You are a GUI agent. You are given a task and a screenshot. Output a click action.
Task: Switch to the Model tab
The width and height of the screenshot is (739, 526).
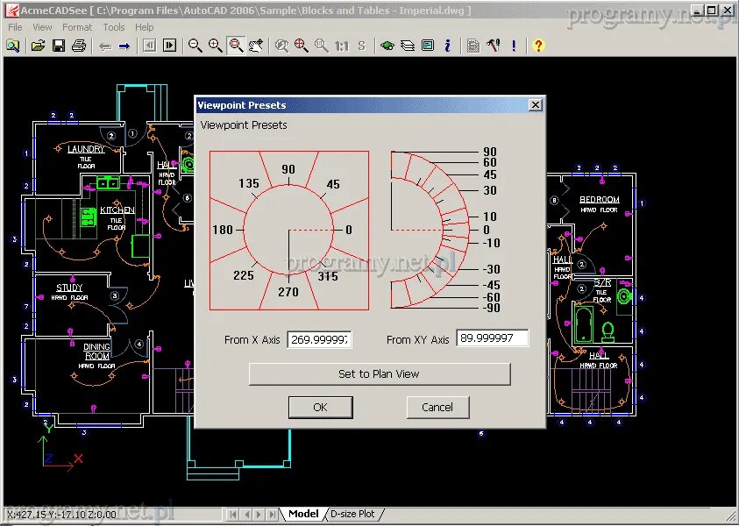[303, 514]
